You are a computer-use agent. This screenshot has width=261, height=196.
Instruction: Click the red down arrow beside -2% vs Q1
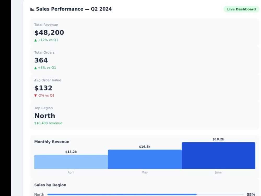click(x=35, y=95)
